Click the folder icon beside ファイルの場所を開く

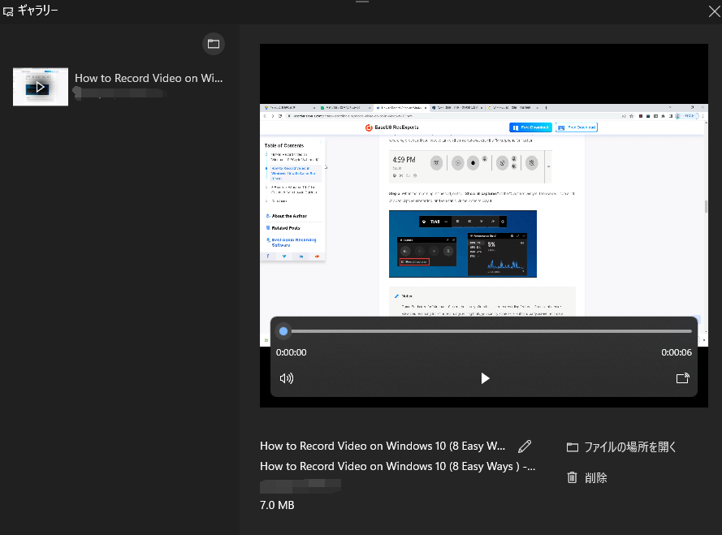(x=572, y=447)
